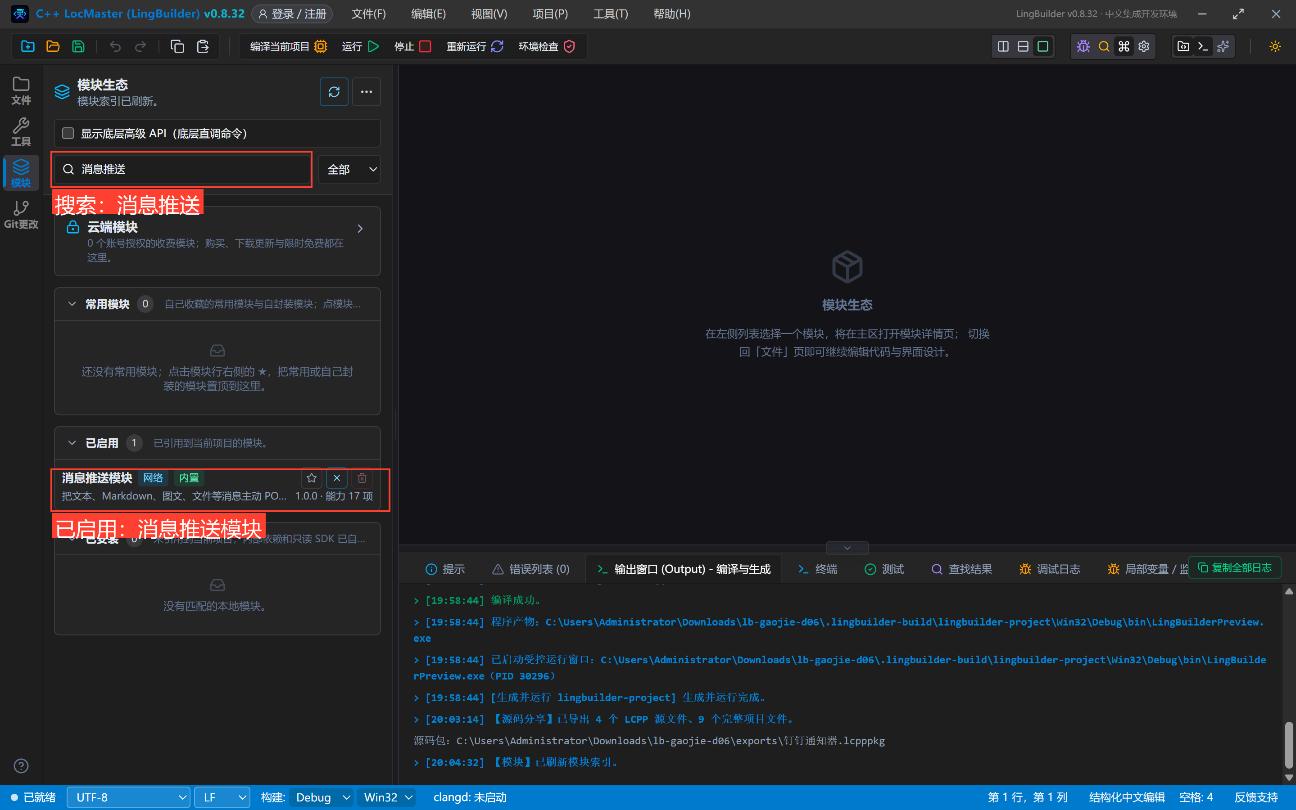This screenshot has width=1296, height=810.
Task: Open the module panel more options menu
Action: pyautogui.click(x=366, y=92)
